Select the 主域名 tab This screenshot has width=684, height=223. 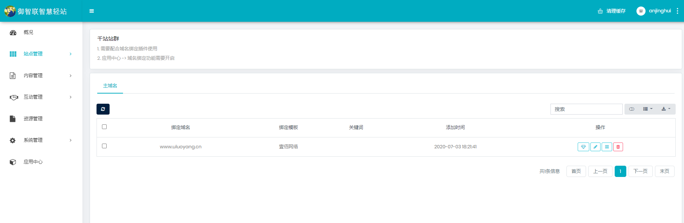pos(110,86)
